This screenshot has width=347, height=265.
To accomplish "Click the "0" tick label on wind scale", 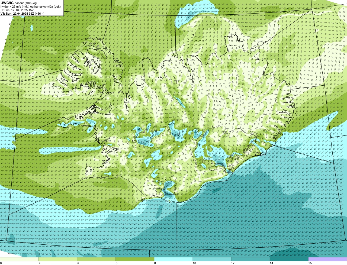I will [x=1, y=263].
